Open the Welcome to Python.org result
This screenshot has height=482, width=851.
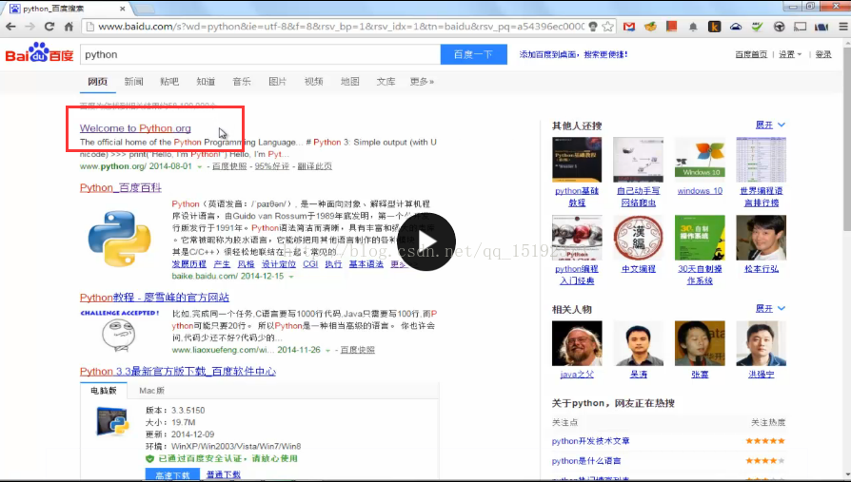tap(135, 128)
